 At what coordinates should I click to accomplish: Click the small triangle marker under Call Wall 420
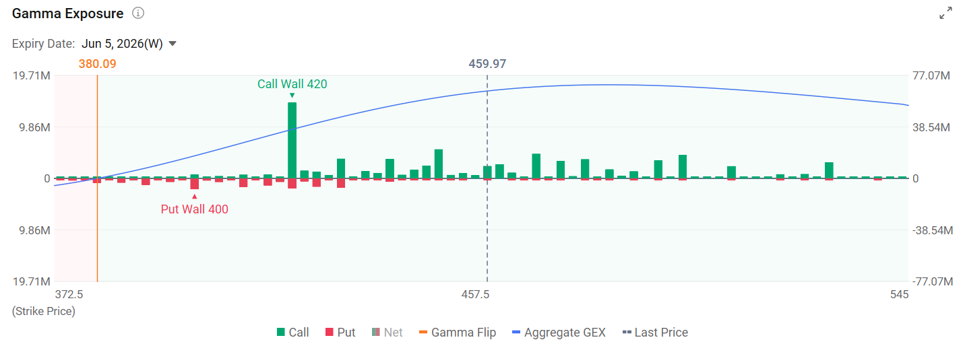pyautogui.click(x=292, y=96)
